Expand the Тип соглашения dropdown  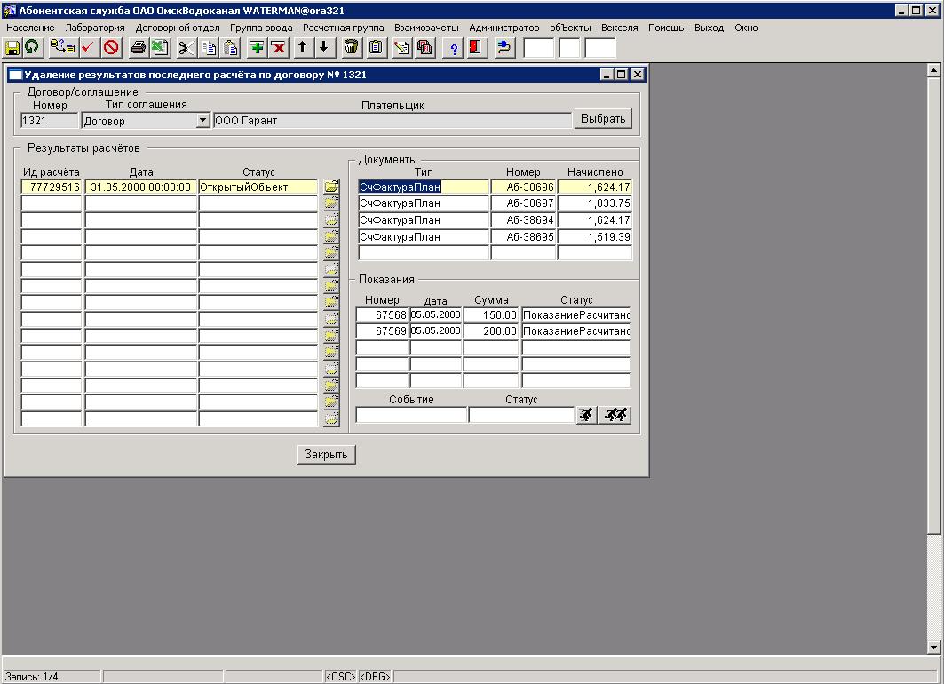click(x=202, y=120)
